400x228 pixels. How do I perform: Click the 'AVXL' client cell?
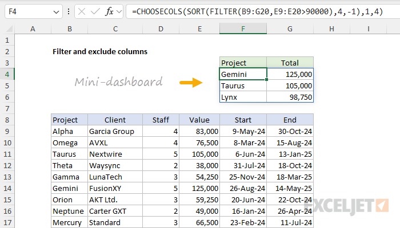click(115, 142)
